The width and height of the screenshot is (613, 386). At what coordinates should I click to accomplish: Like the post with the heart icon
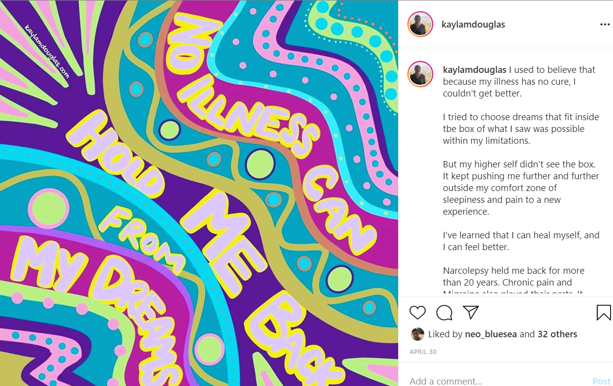click(x=417, y=313)
